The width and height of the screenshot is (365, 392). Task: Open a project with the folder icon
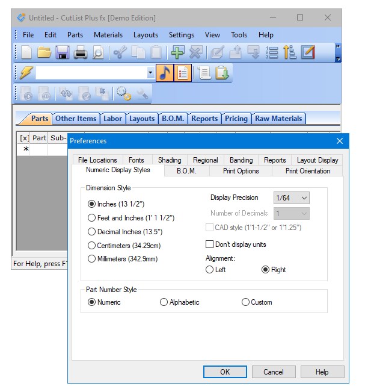point(44,52)
